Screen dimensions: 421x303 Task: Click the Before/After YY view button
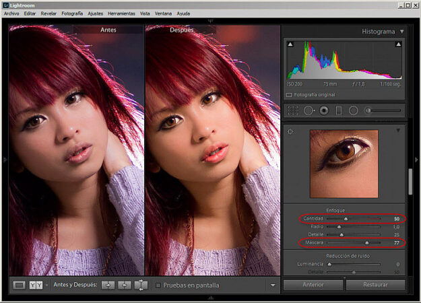[x=36, y=285]
